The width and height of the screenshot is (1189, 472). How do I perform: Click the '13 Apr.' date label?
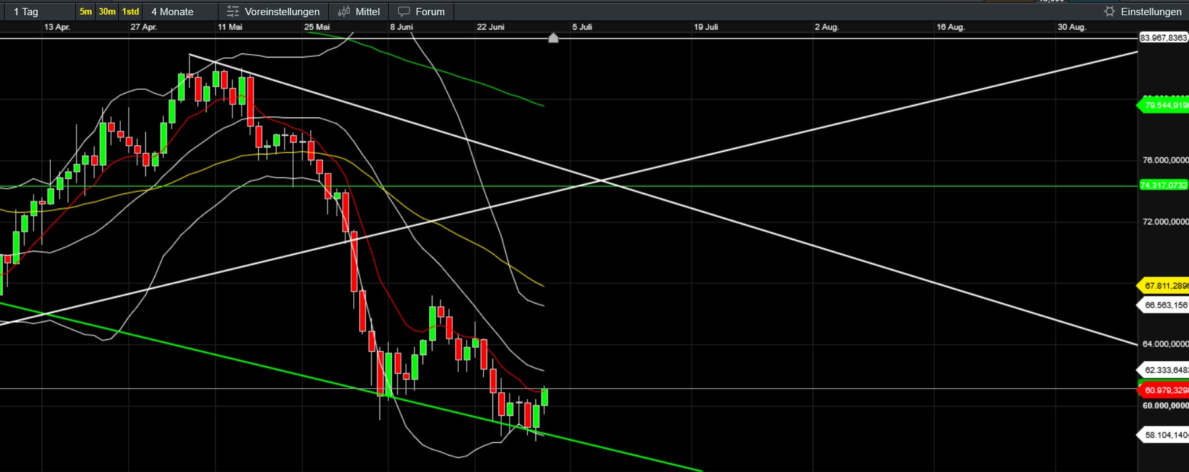57,27
